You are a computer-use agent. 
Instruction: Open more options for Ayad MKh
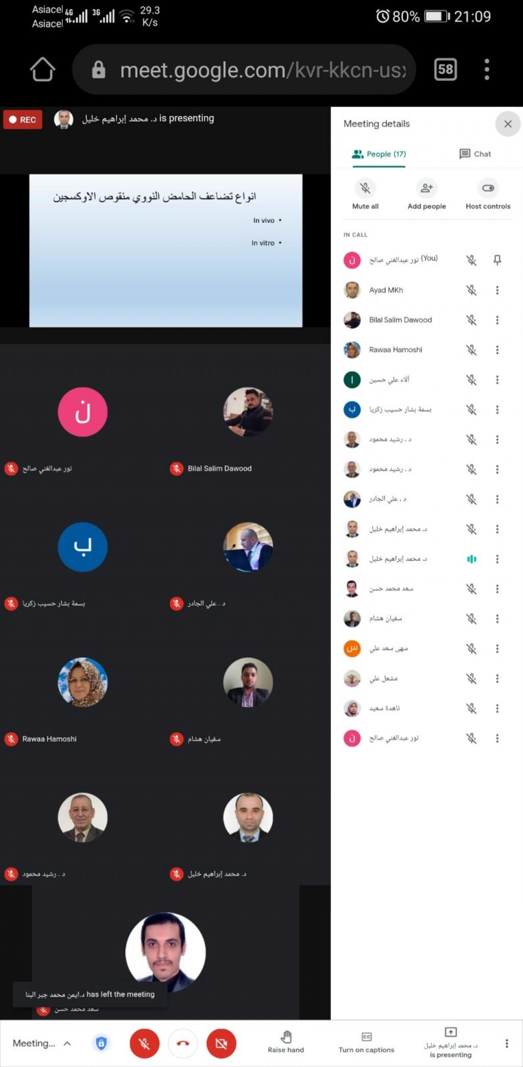point(497,290)
